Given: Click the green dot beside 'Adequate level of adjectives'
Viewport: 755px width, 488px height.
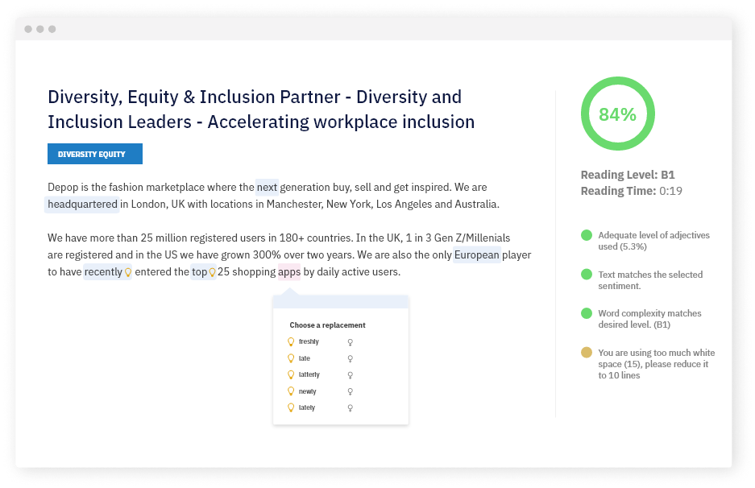Looking at the screenshot, I should click(x=587, y=235).
